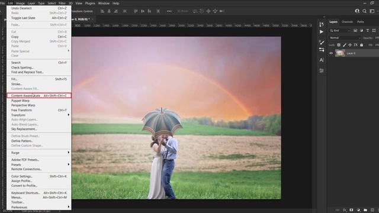Click the shape layer filter icon
The image size is (379, 213).
tap(374, 30)
